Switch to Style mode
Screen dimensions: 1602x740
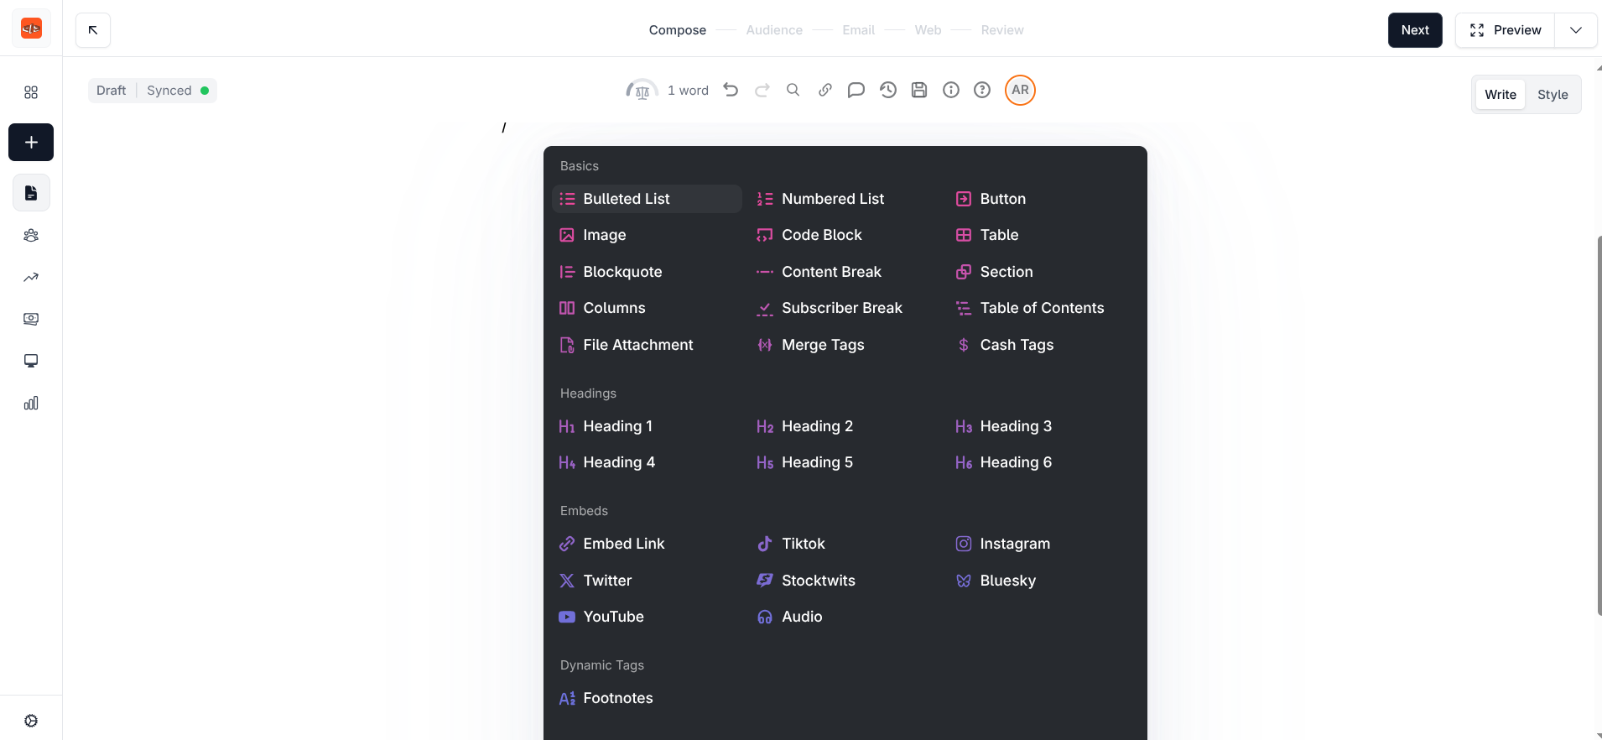click(1552, 95)
